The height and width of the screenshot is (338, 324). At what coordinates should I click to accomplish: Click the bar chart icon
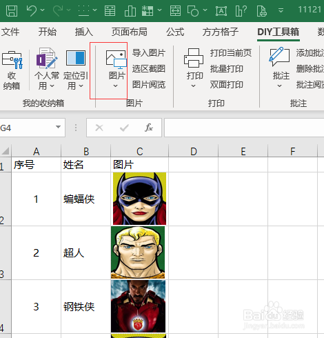pyautogui.click(x=130, y=10)
